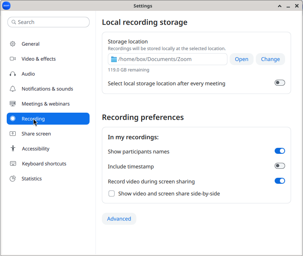Click the roll-up arrow in title bar
The image size is (303, 256).
[279, 6]
